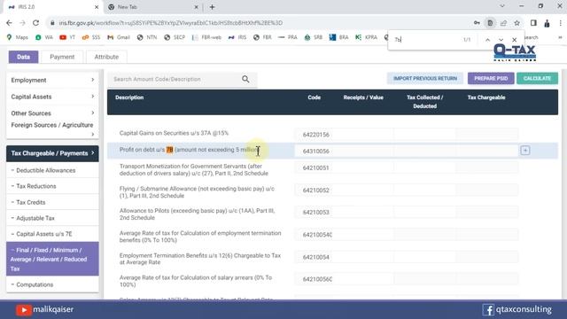Go to next find match arrow
Screen dimensions: 567x319
[x=501, y=40]
